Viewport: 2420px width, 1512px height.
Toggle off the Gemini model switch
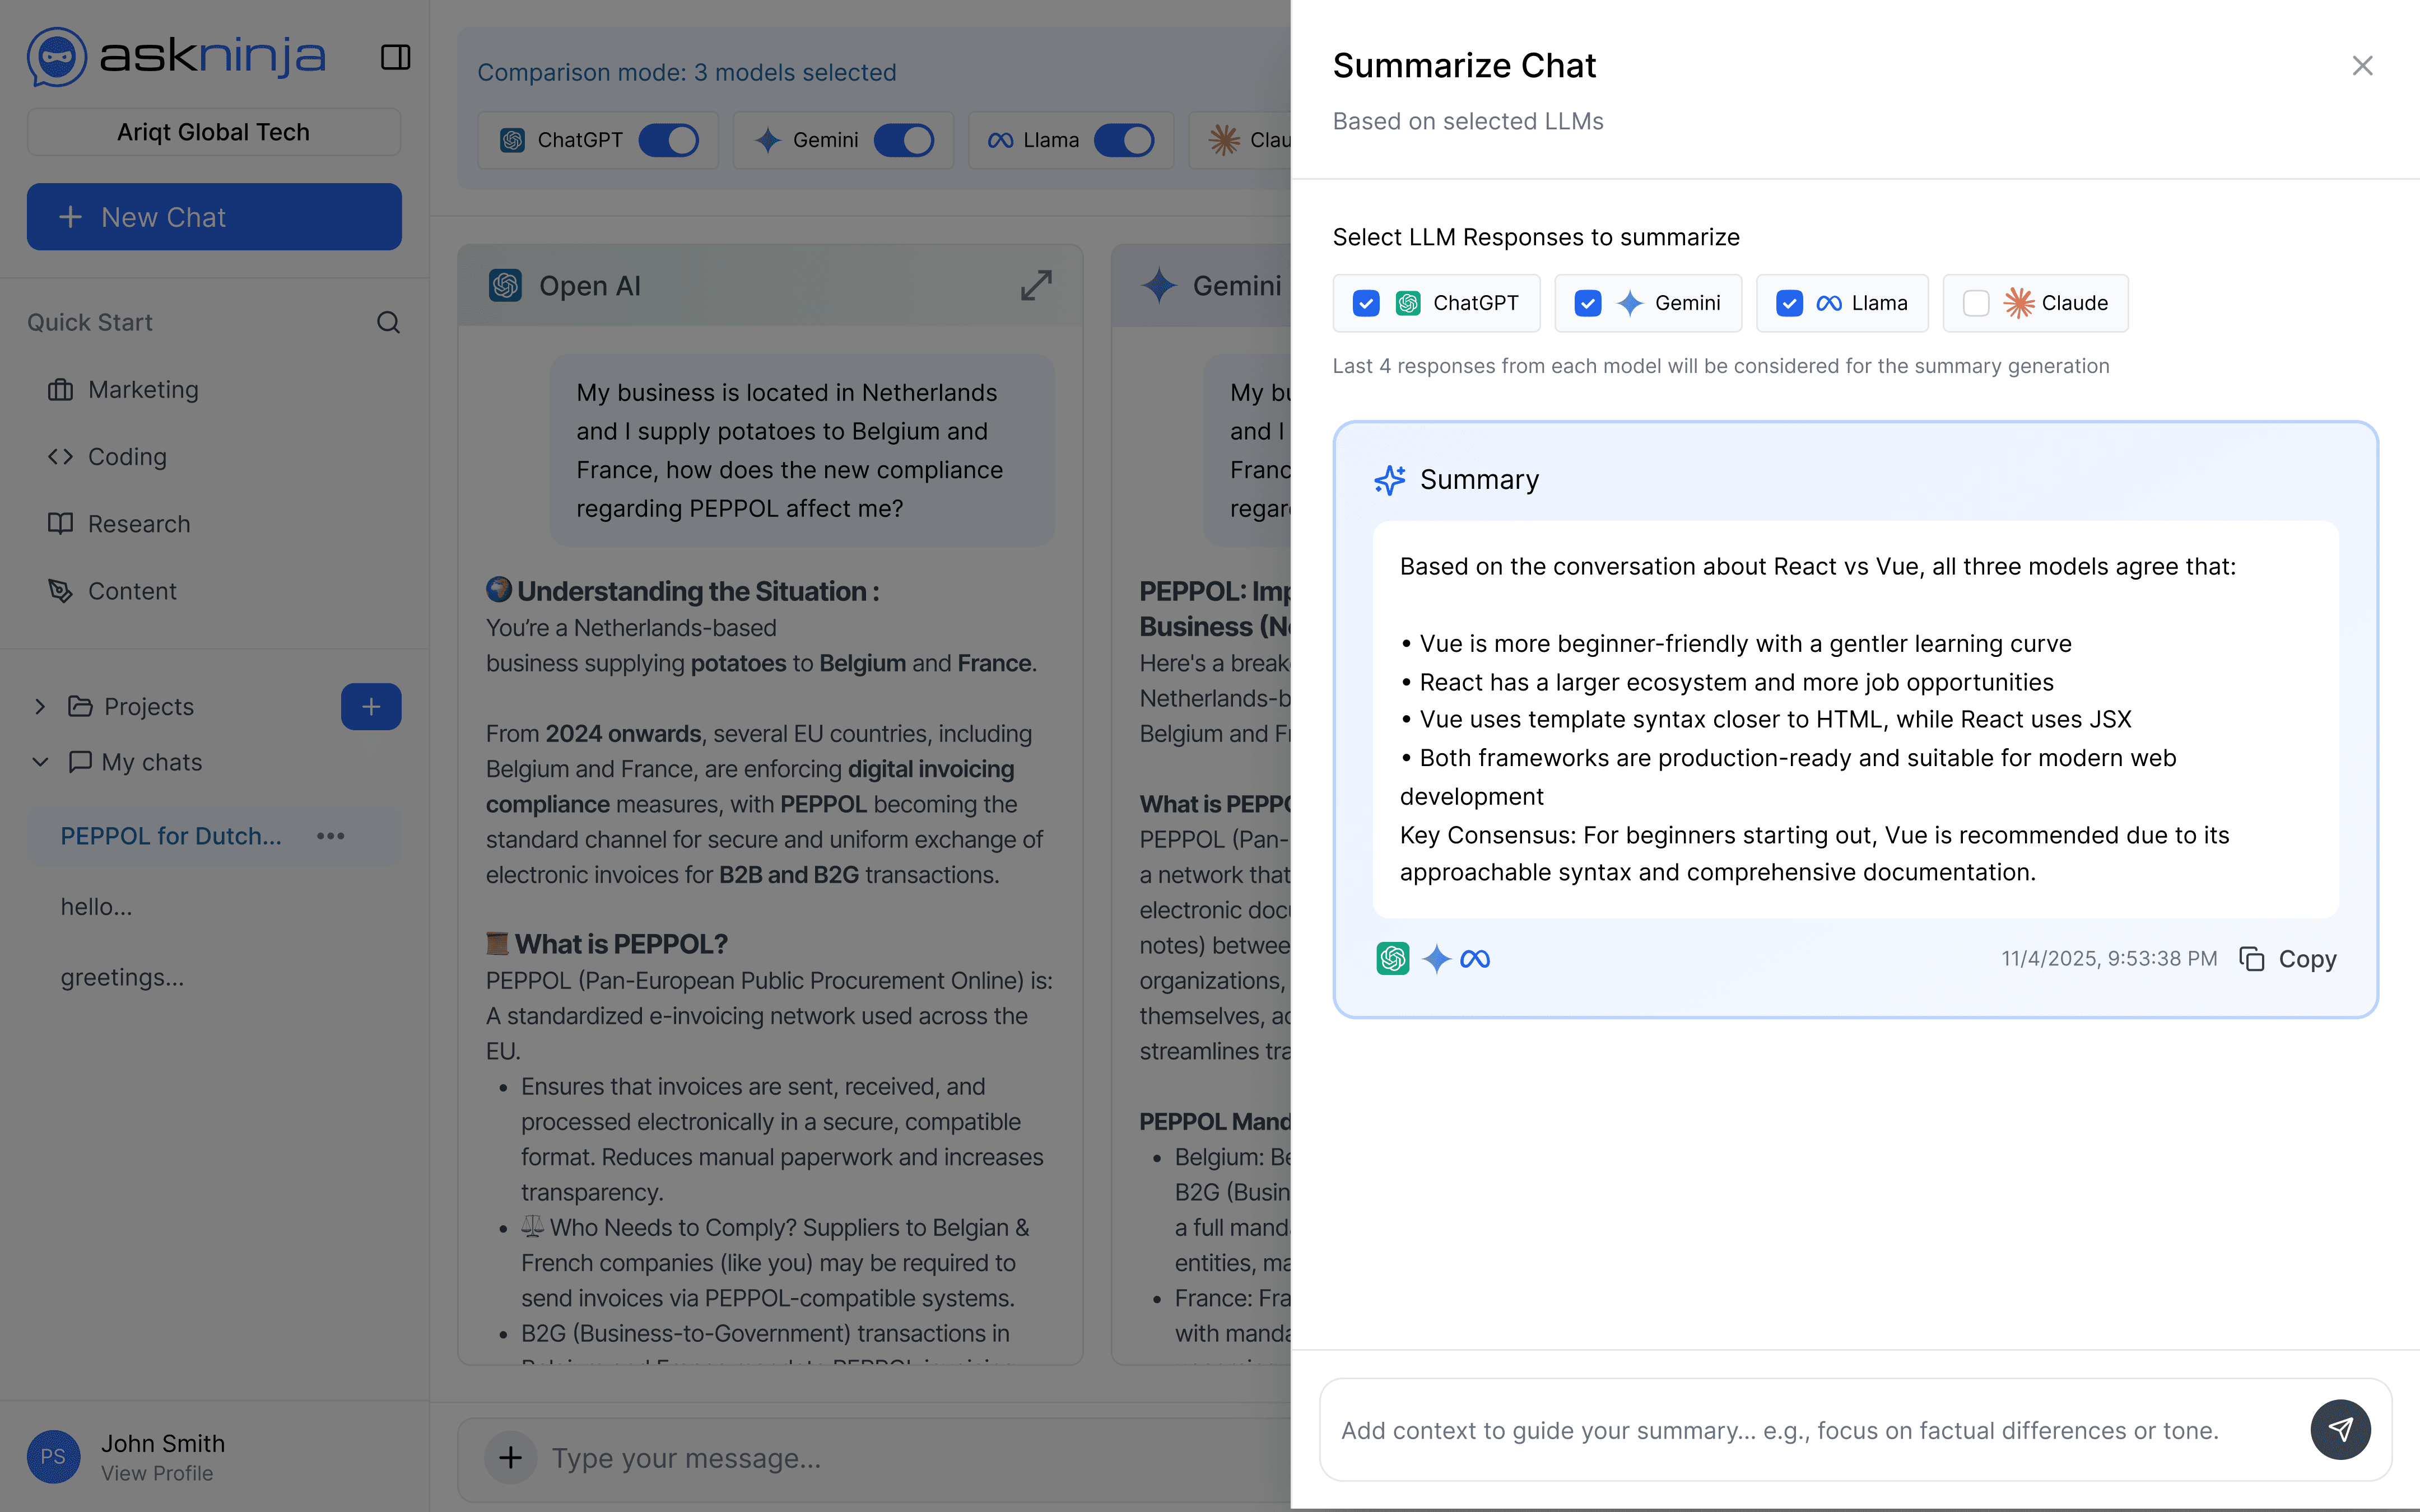tap(903, 140)
